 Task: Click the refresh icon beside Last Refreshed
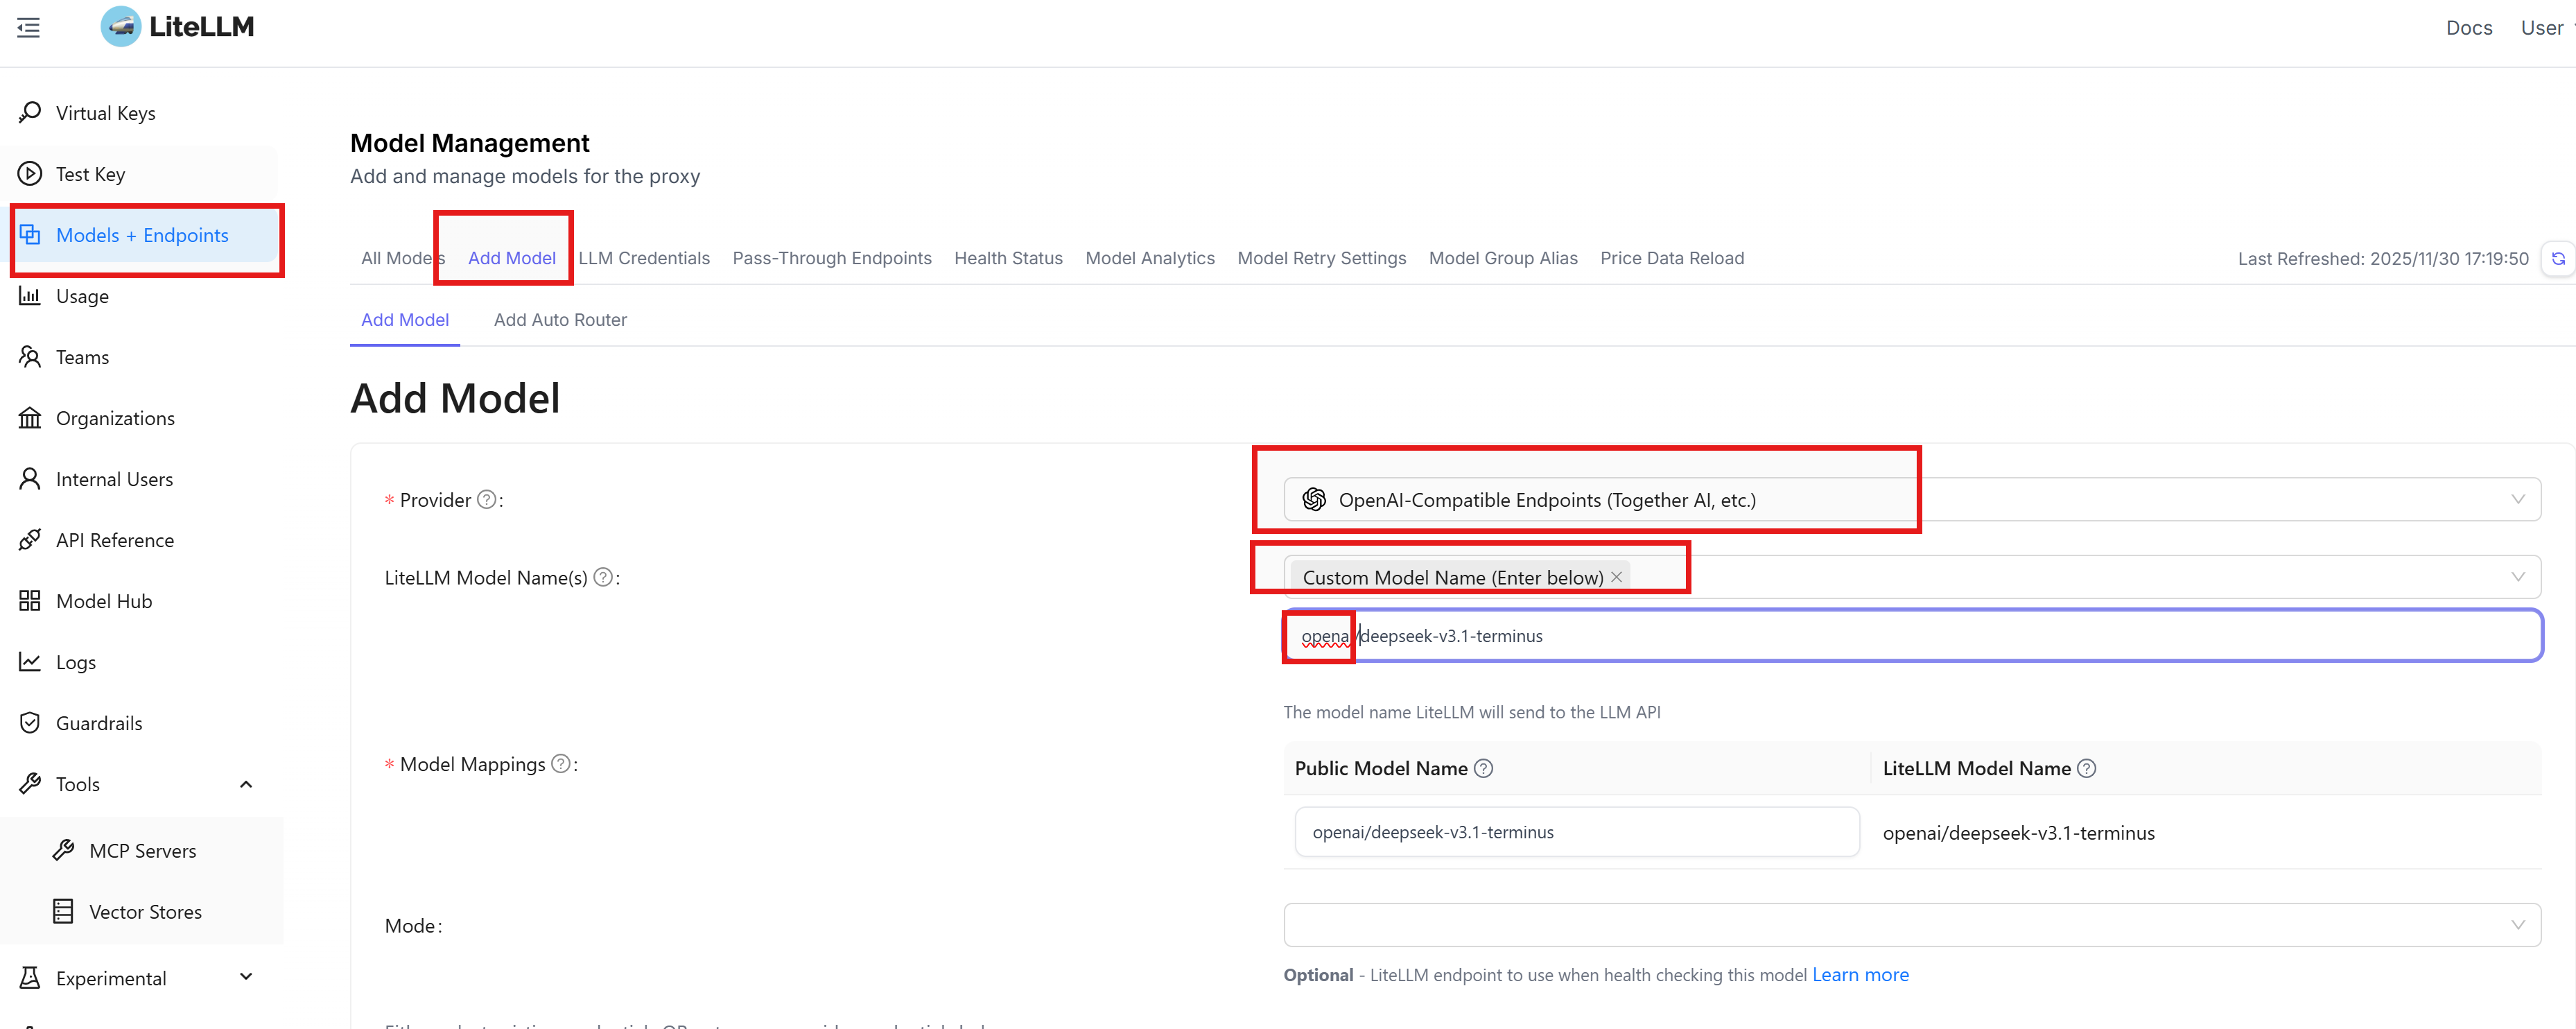[2557, 259]
